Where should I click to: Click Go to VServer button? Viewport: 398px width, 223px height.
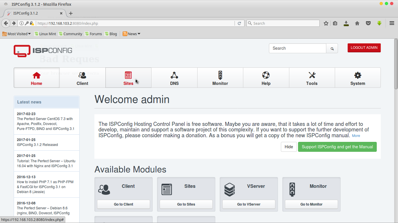click(x=249, y=204)
